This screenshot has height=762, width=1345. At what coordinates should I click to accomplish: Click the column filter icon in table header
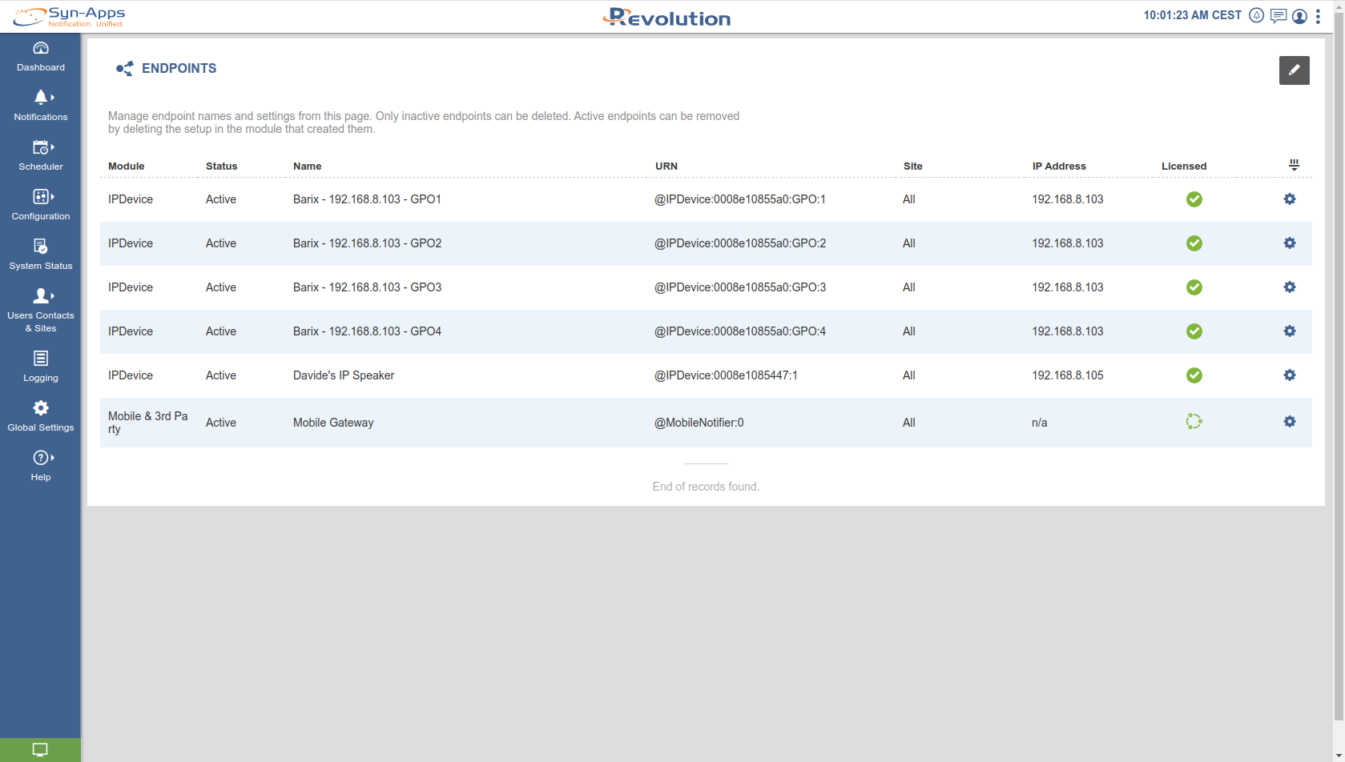click(x=1293, y=165)
